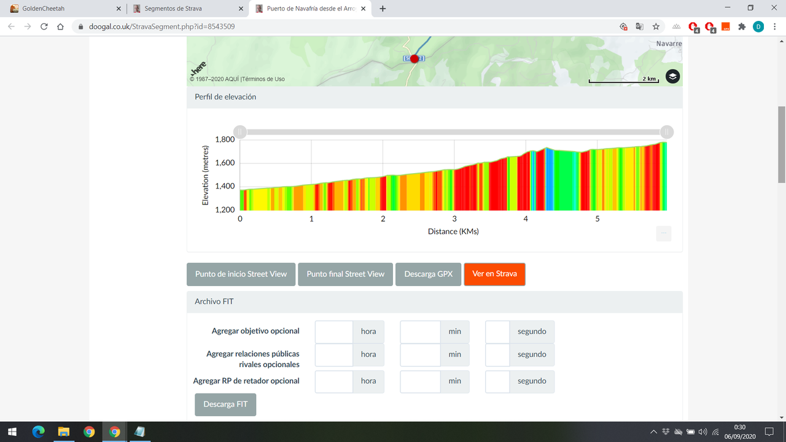Open the Extensions puzzle menu

click(x=742, y=26)
